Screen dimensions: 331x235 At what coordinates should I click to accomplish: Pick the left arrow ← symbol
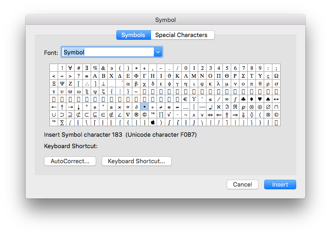(x=54, y=107)
